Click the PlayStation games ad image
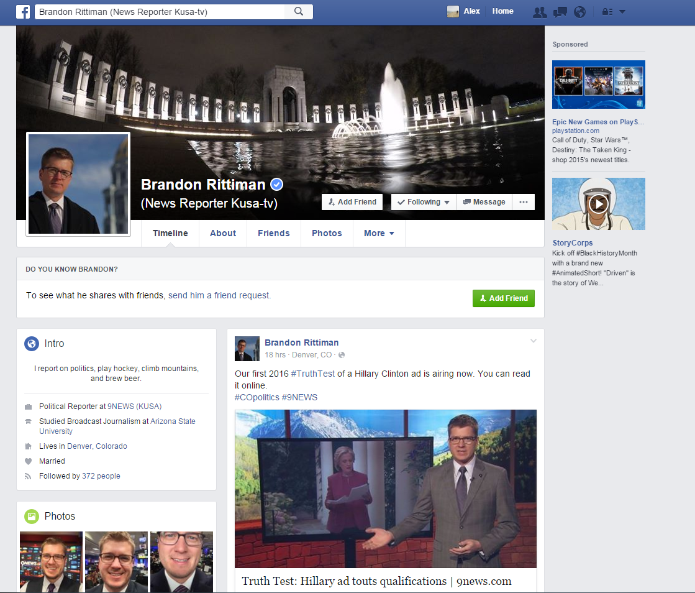 (x=598, y=85)
